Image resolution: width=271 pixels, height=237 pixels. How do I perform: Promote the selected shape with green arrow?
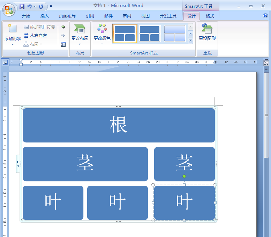tap(63, 27)
